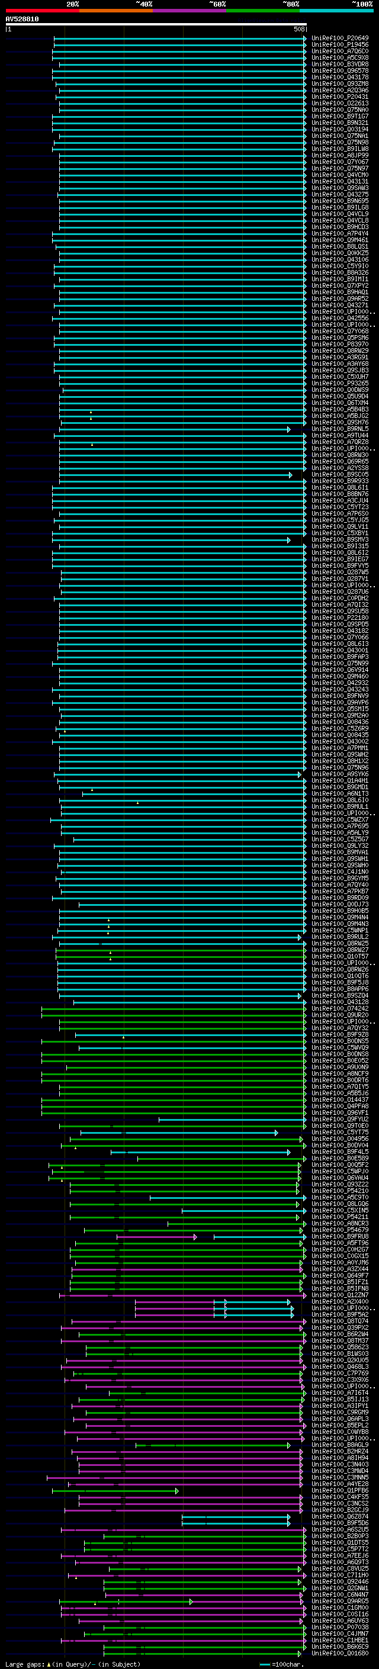Viewport: 379px width, 1669px height.
Task: Open hit UniRef100_P20649
Action: [x=340, y=38]
